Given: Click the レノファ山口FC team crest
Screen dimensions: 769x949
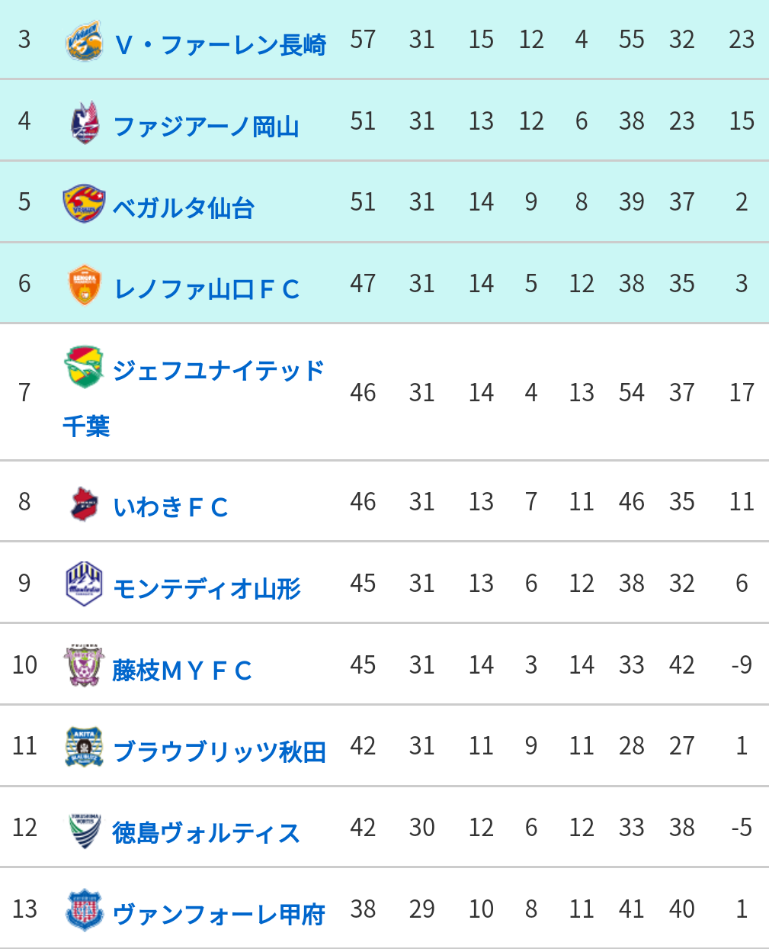Looking at the screenshot, I should 84,285.
